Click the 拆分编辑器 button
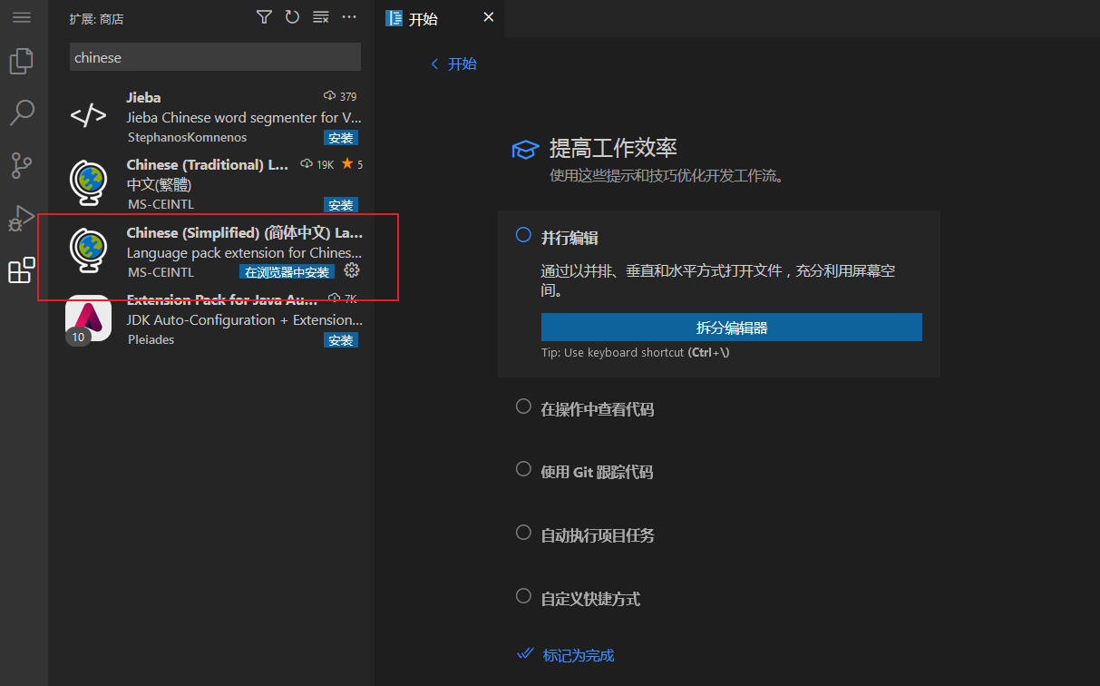The image size is (1100, 686). coord(732,328)
